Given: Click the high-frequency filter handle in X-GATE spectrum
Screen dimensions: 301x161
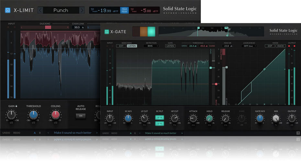Looking at the screenshot, I should 227,28.
